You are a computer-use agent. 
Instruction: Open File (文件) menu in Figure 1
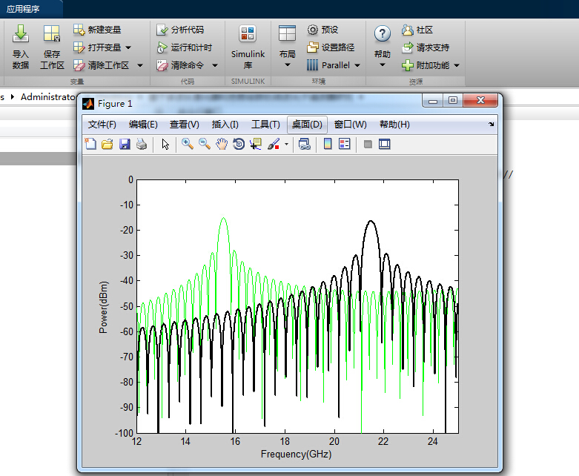point(102,125)
